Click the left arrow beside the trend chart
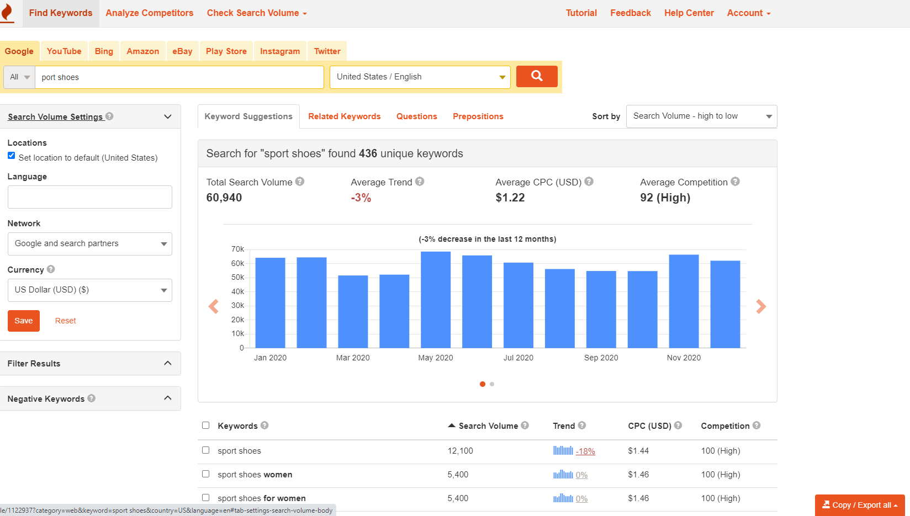Image resolution: width=910 pixels, height=516 pixels. coord(213,306)
